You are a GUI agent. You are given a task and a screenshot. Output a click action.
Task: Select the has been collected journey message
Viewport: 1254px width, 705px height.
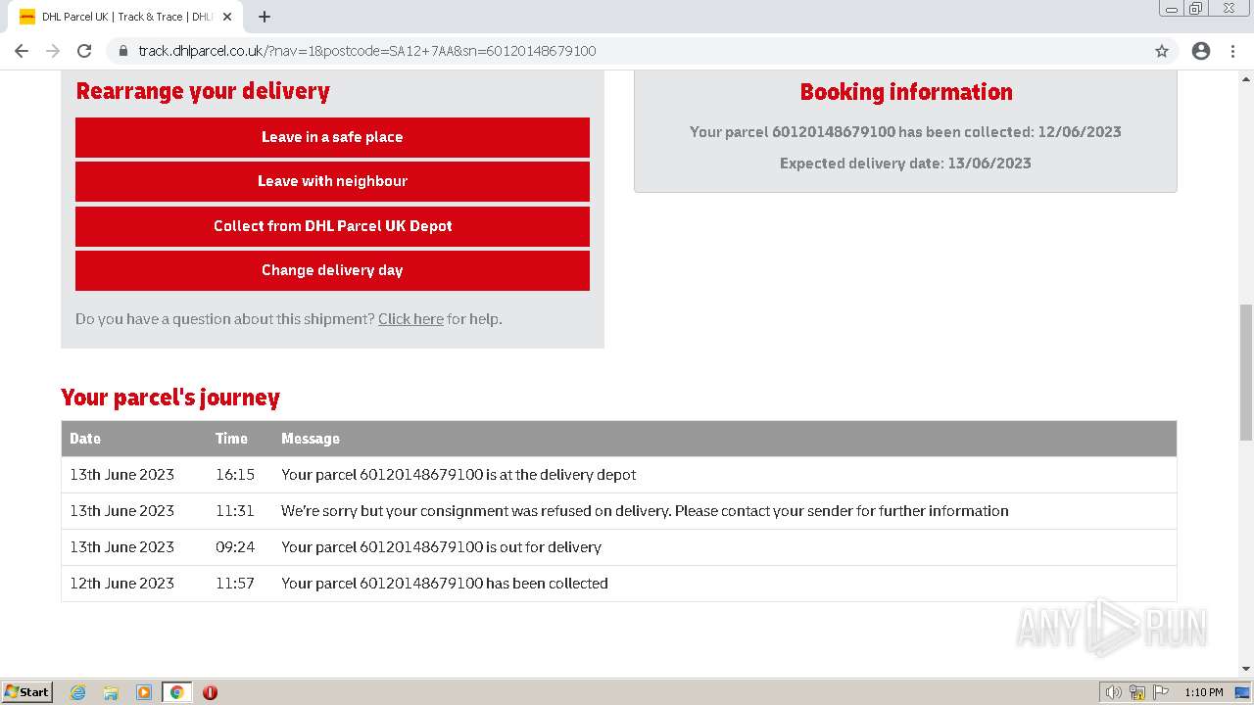click(x=445, y=584)
